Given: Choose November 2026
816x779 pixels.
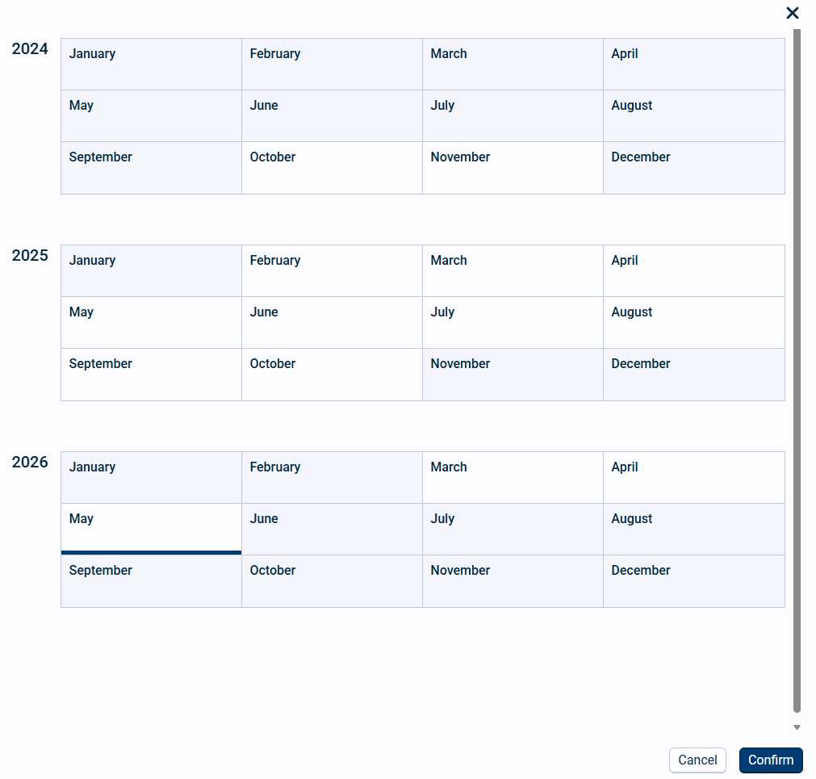Looking at the screenshot, I should 513,581.
